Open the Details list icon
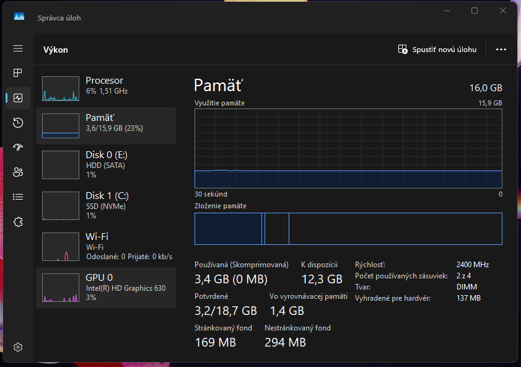Viewport: 521px width, 367px height. pos(18,197)
